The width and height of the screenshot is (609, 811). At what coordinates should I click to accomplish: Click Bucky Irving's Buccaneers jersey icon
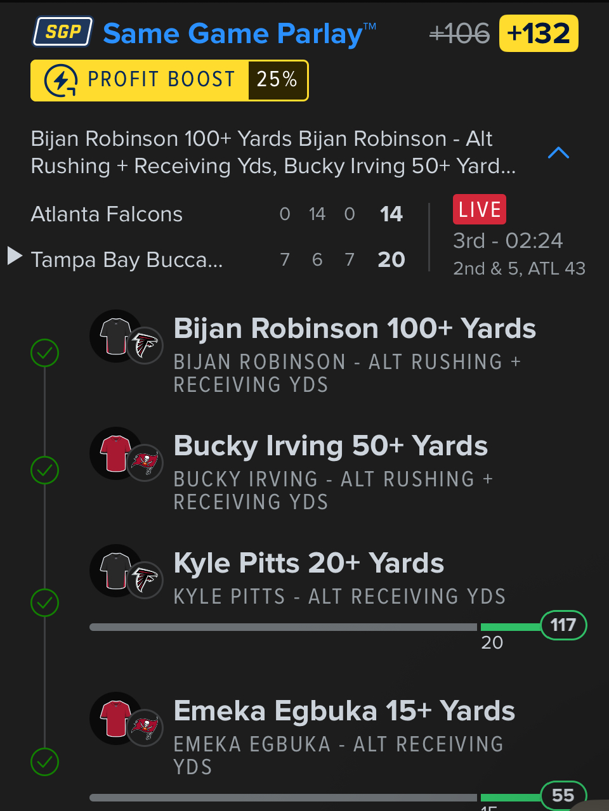click(116, 453)
